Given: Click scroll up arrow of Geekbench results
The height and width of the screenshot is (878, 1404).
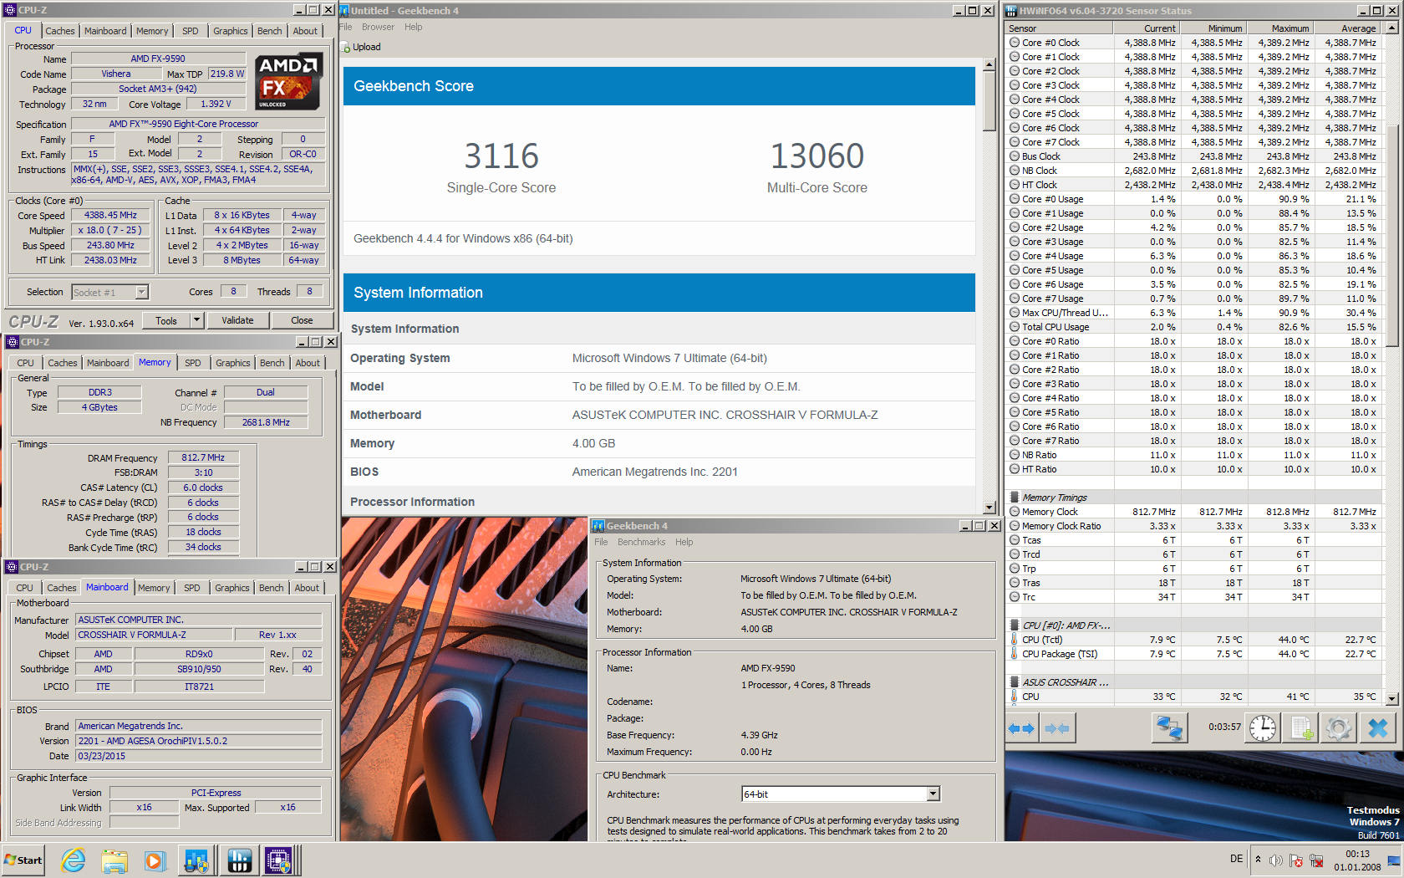Looking at the screenshot, I should point(989,64).
